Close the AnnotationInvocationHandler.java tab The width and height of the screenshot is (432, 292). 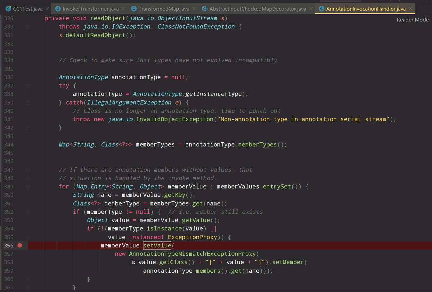pos(411,9)
